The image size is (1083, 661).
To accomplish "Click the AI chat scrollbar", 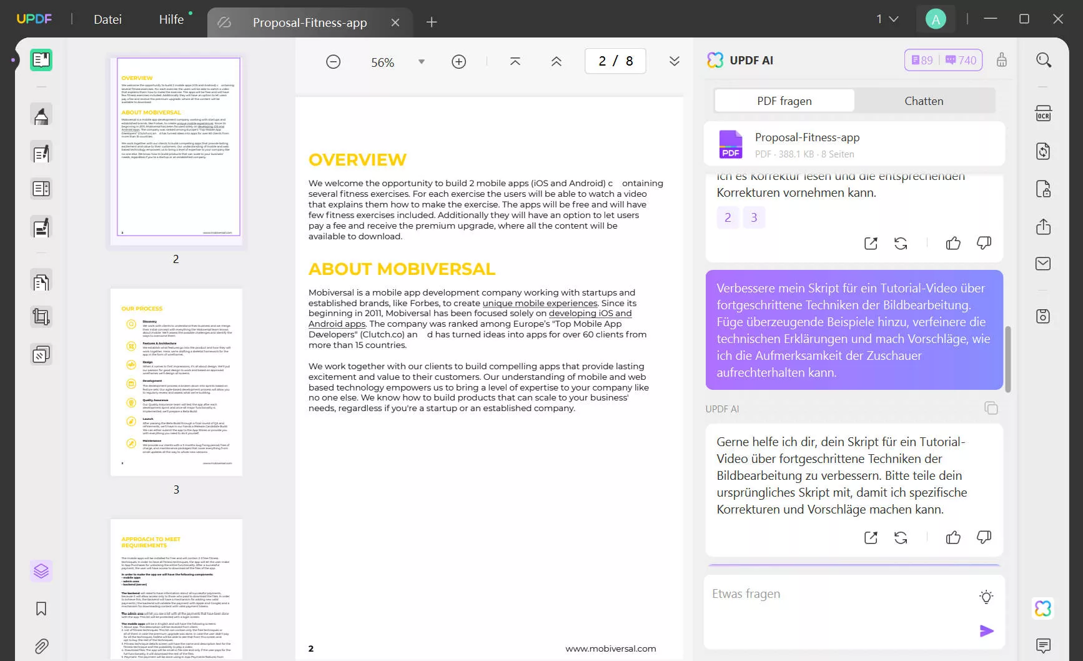I will pyautogui.click(x=1007, y=359).
